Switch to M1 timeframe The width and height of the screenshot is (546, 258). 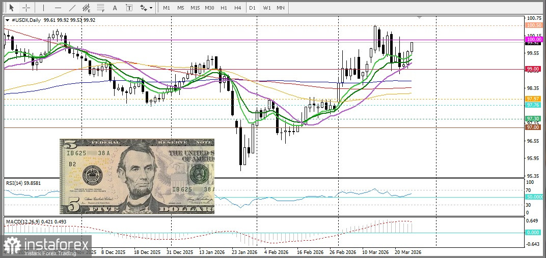pyautogui.click(x=167, y=8)
